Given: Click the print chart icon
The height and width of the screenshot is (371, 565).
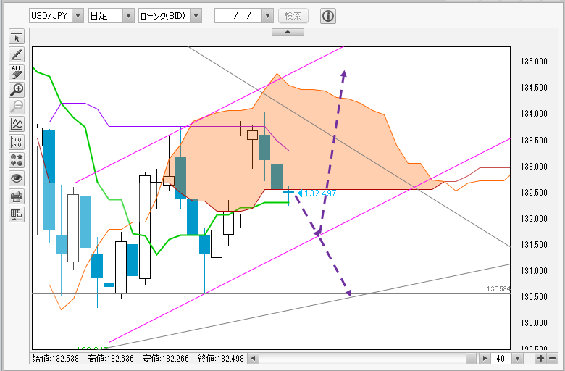Looking at the screenshot, I should (17, 196).
